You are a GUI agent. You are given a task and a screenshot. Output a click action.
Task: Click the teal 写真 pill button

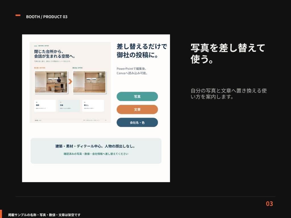(x=137, y=97)
